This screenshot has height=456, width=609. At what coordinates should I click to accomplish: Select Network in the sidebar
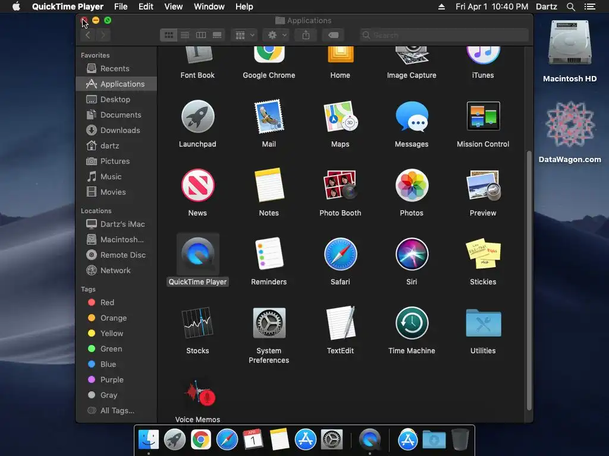[x=117, y=270]
